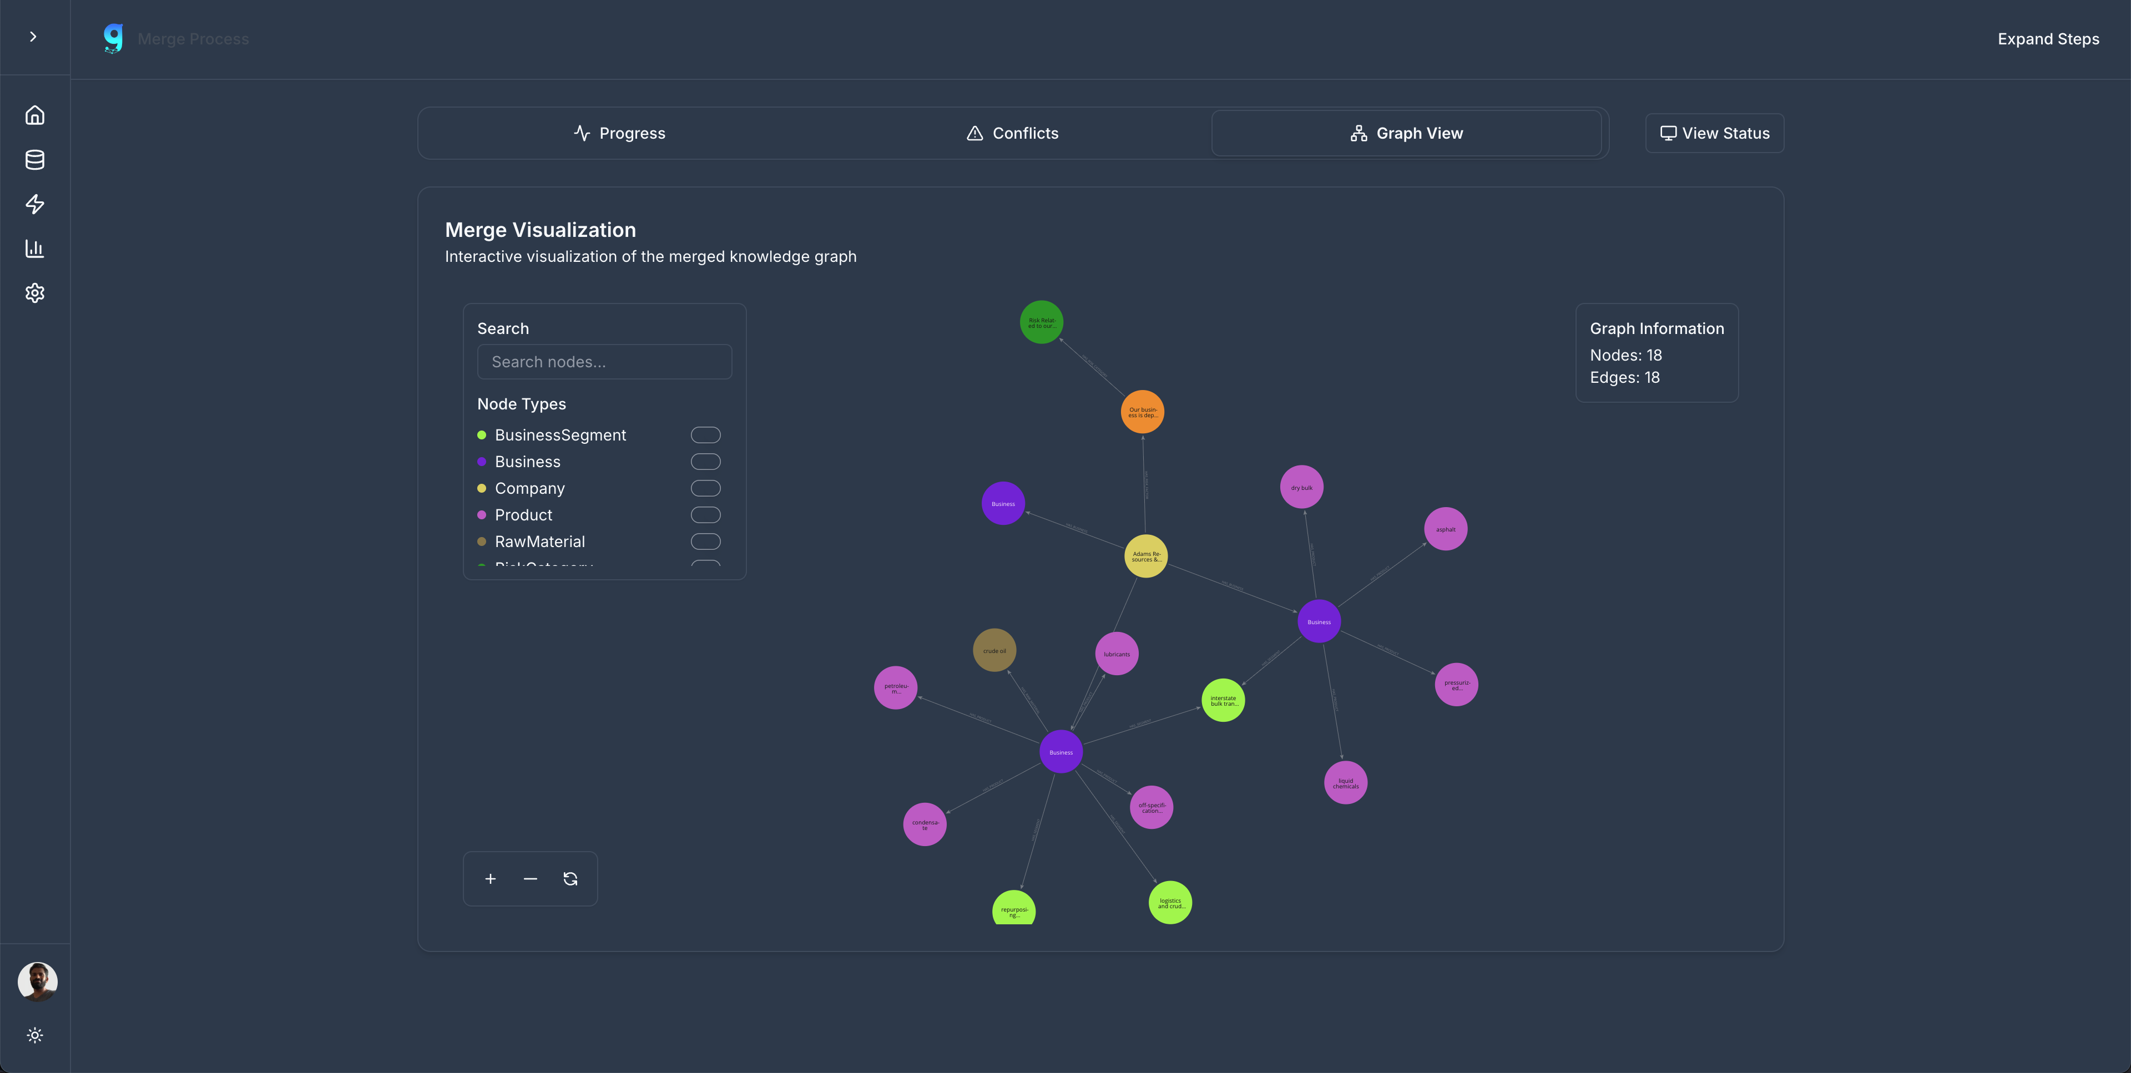Screen dimensions: 2131x1073
Task: Toggle the Company node type switch
Action: click(705, 488)
